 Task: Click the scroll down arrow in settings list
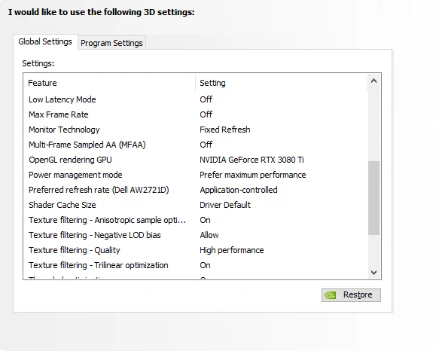(x=374, y=272)
